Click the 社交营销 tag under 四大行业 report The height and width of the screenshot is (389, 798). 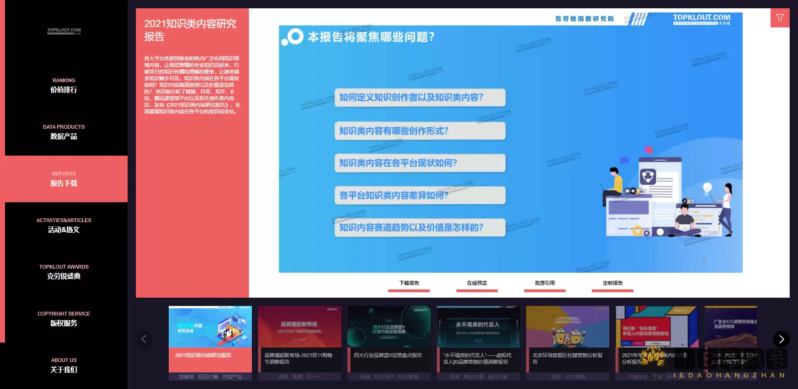[409, 377]
